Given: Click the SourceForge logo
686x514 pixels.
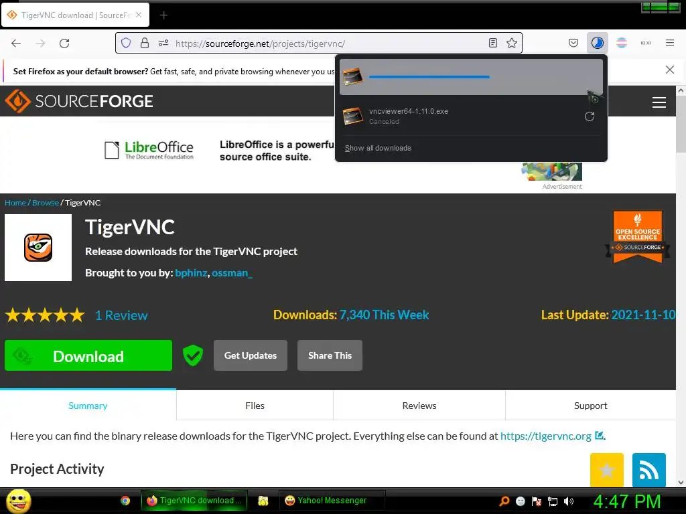Looking at the screenshot, I should (x=79, y=101).
